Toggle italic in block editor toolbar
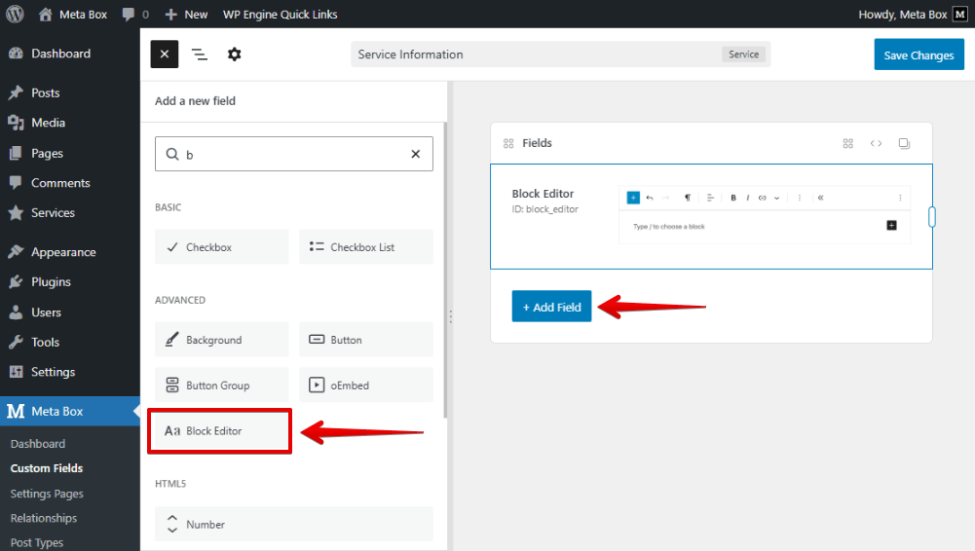 pos(747,198)
